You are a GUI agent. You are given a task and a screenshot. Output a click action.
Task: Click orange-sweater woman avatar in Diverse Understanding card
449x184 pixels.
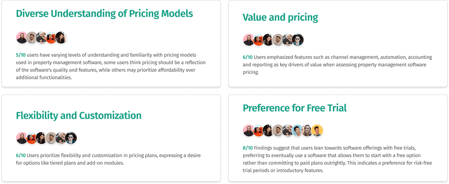coord(51,38)
